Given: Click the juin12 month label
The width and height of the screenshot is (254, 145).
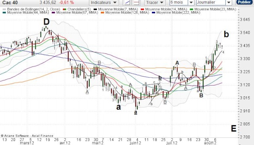Looking at the screenshot, I should (x=135, y=143).
